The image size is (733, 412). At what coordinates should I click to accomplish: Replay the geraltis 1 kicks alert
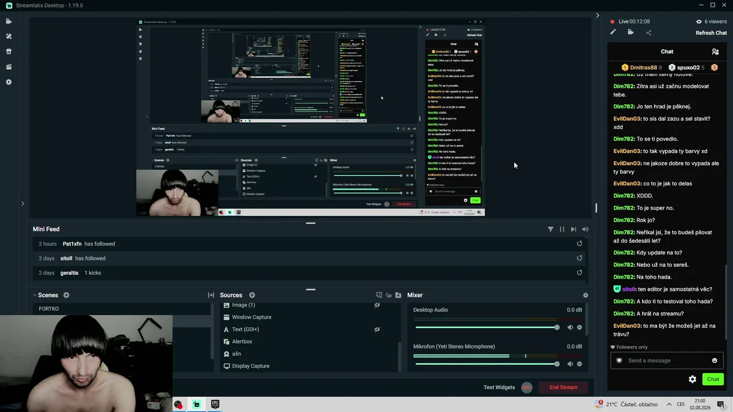click(580, 273)
